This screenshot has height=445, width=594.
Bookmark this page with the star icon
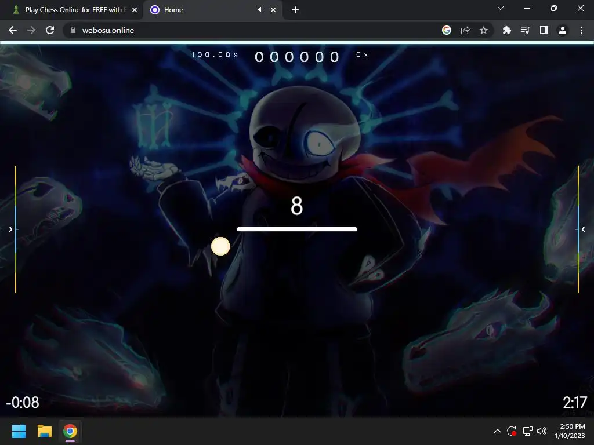coord(484,30)
